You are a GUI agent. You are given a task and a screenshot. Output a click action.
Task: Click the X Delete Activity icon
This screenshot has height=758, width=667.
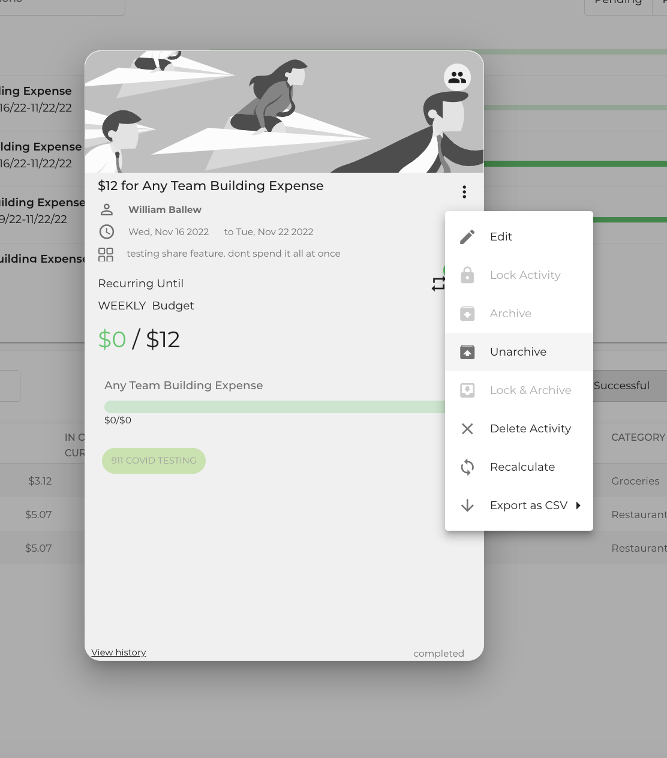coord(467,429)
